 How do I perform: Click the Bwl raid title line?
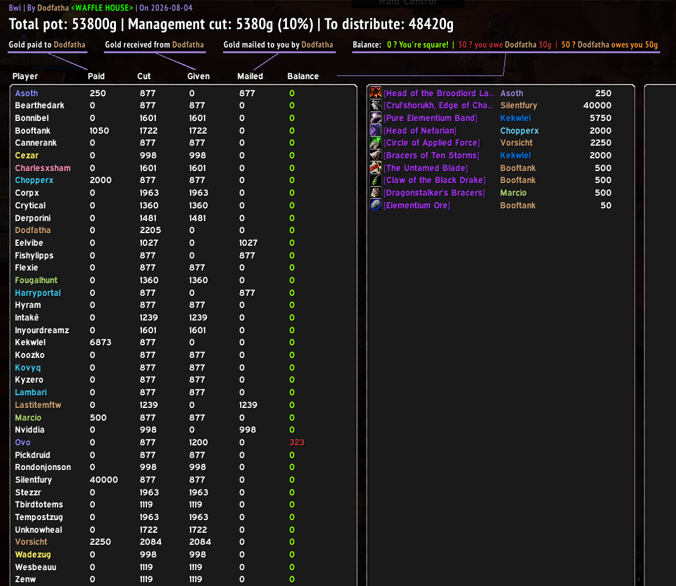pos(101,8)
